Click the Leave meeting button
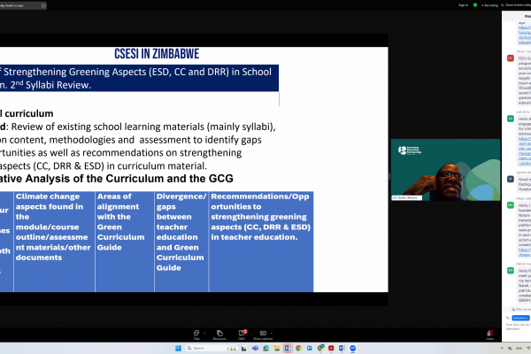The image size is (531, 354). 489,333
